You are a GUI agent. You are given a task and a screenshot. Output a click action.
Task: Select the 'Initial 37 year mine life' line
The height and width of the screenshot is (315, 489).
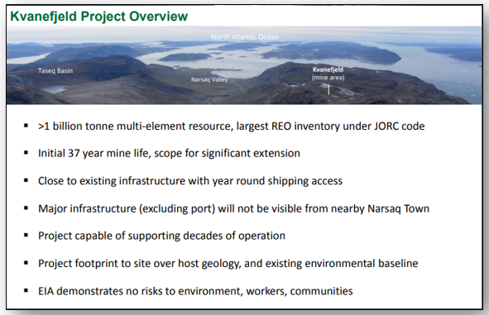(169, 153)
